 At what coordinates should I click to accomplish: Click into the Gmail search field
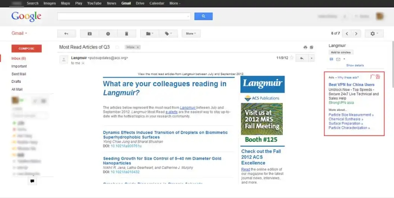click(x=122, y=16)
